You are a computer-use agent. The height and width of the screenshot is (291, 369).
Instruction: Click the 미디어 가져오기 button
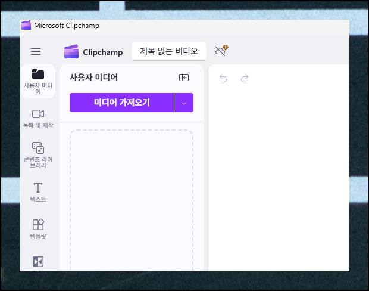coord(121,103)
